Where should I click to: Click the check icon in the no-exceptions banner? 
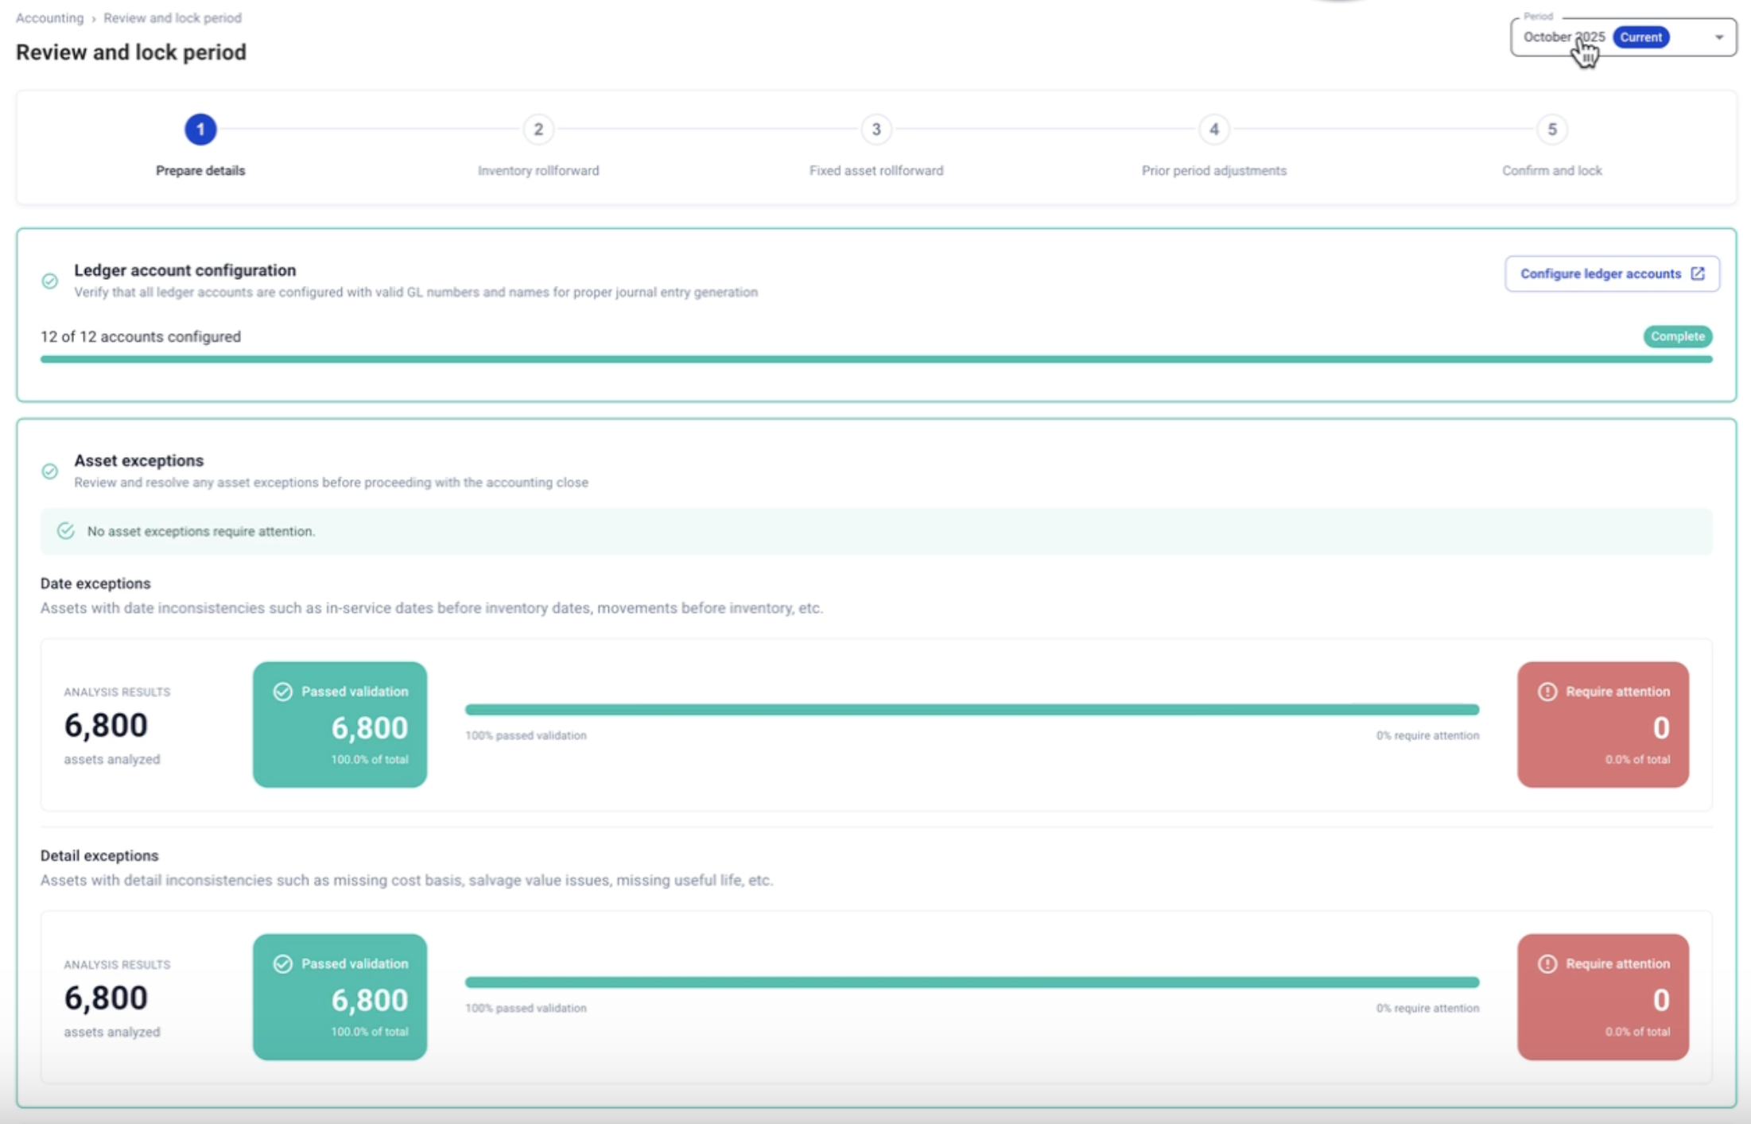[65, 530]
